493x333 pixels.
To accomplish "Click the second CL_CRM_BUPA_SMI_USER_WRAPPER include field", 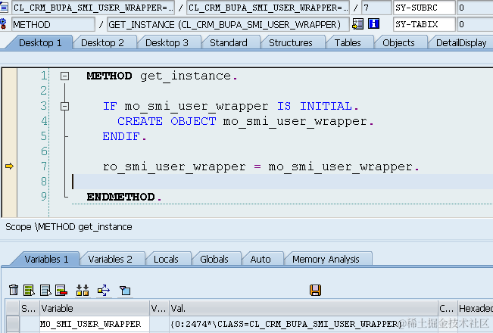I will coord(268,8).
